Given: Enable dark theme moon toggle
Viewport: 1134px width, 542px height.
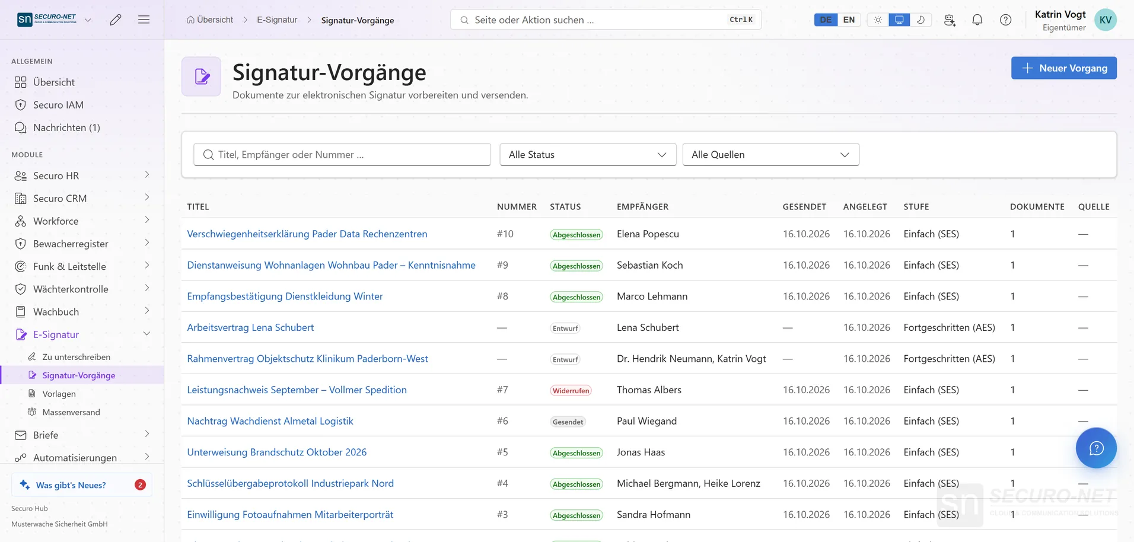Looking at the screenshot, I should click(x=920, y=20).
